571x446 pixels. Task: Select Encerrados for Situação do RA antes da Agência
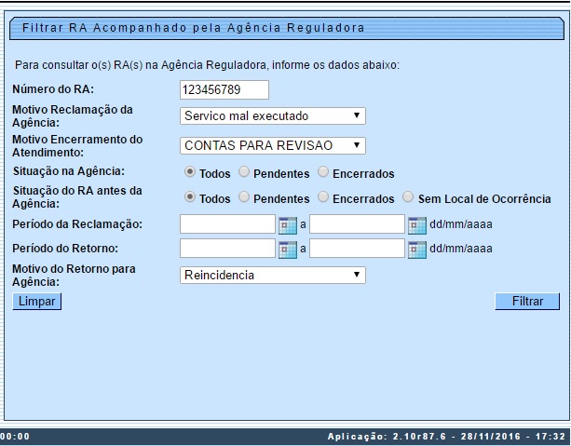[323, 197]
